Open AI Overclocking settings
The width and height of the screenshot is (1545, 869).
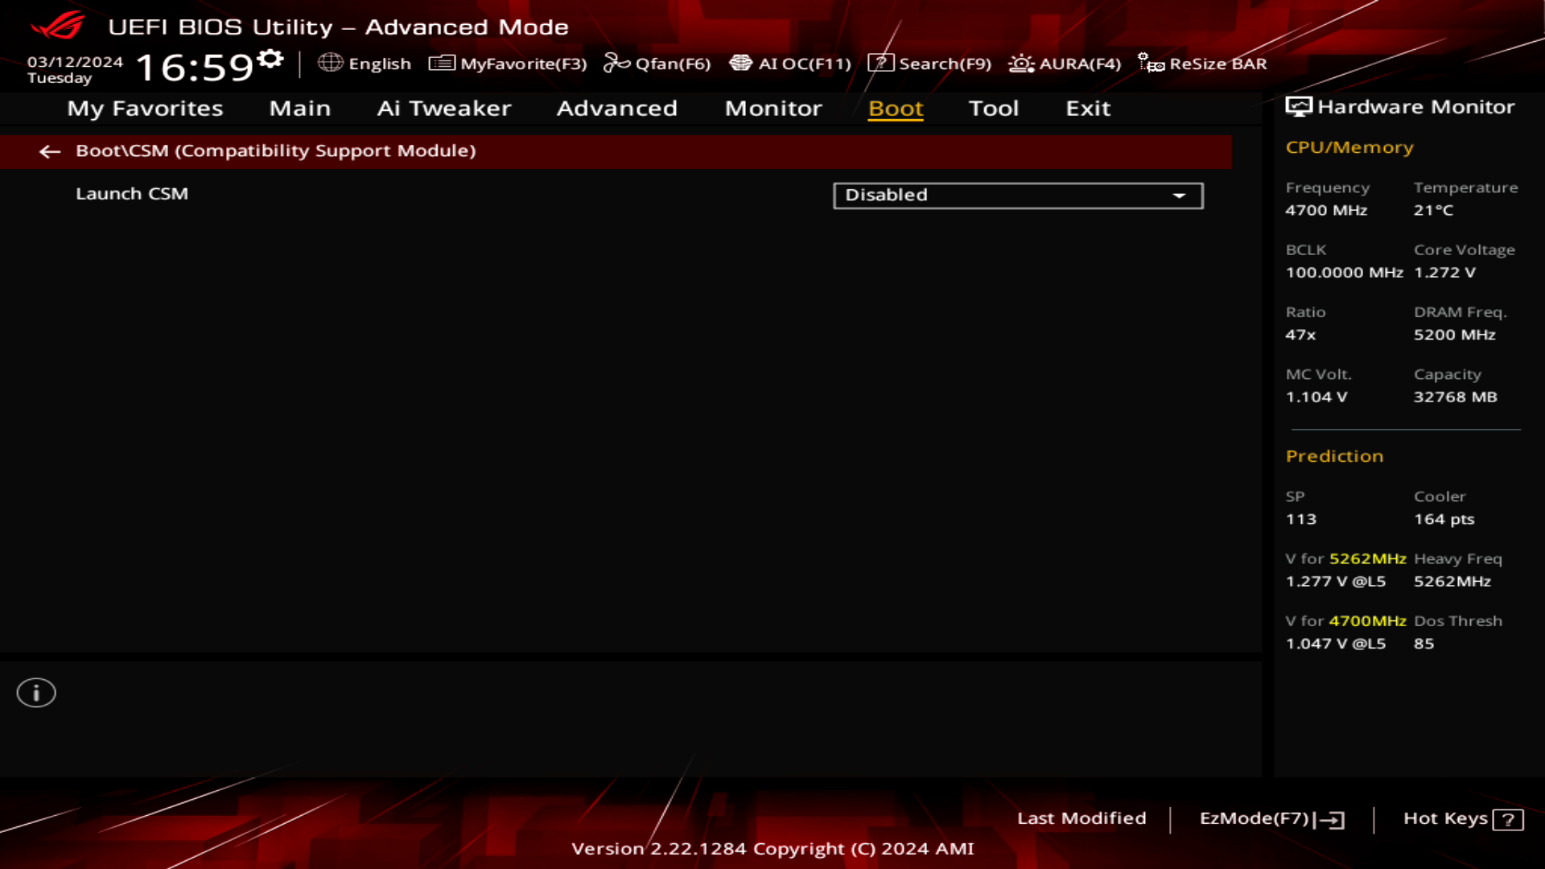(790, 64)
